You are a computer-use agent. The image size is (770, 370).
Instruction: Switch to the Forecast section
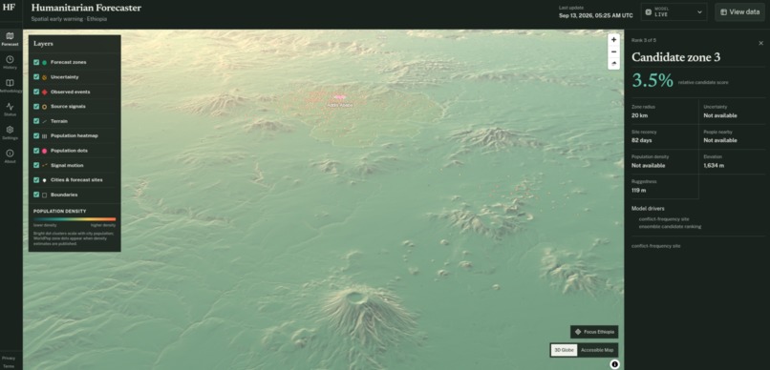click(10, 39)
